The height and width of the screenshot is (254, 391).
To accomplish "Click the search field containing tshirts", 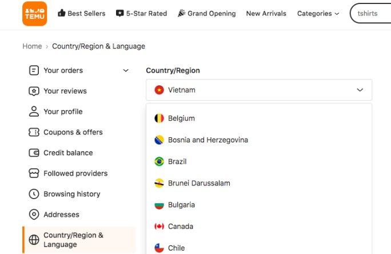I will coord(372,13).
